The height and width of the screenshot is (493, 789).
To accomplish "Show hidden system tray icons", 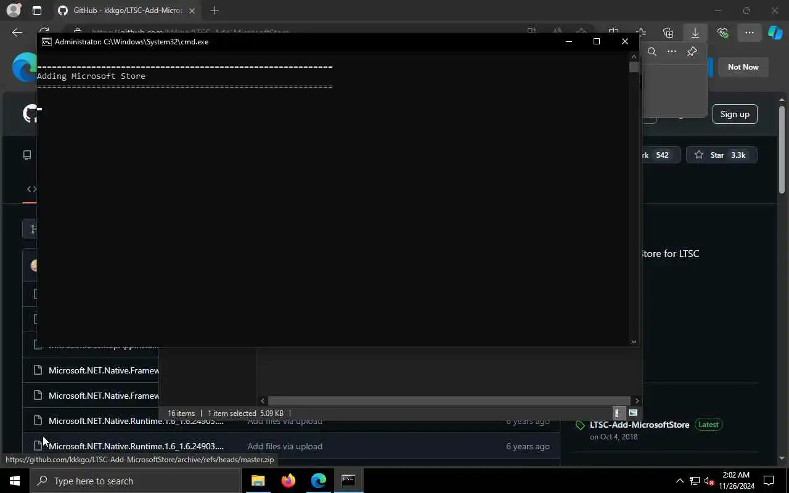I will [x=679, y=481].
